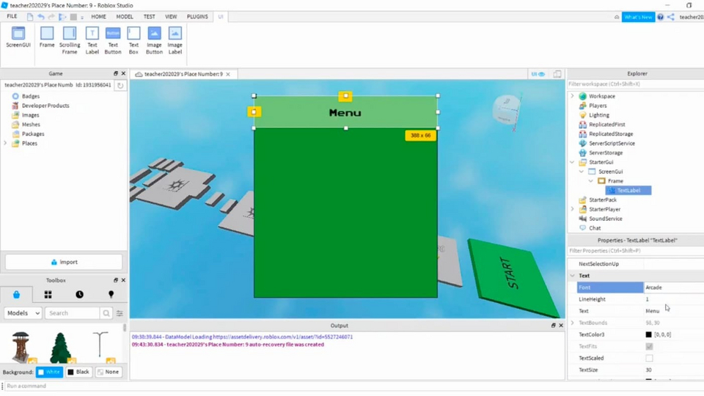The height and width of the screenshot is (396, 704).
Task: Click the Share icon in title ribbon
Action: (671, 17)
